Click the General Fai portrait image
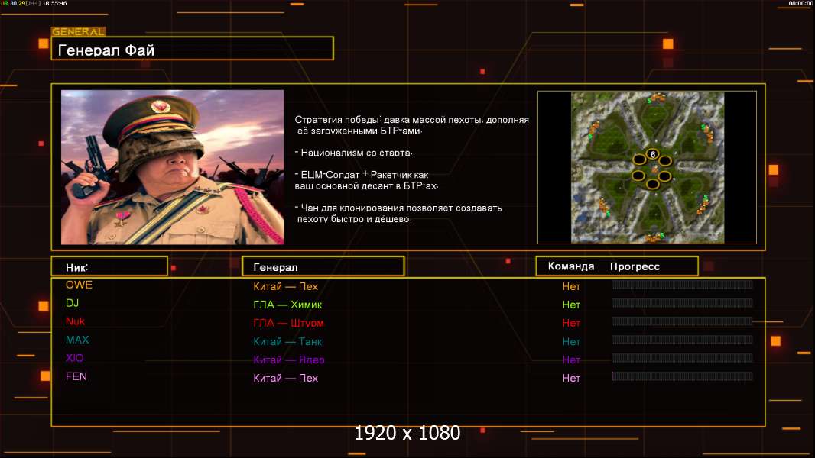This screenshot has height=458, width=815. pos(172,167)
